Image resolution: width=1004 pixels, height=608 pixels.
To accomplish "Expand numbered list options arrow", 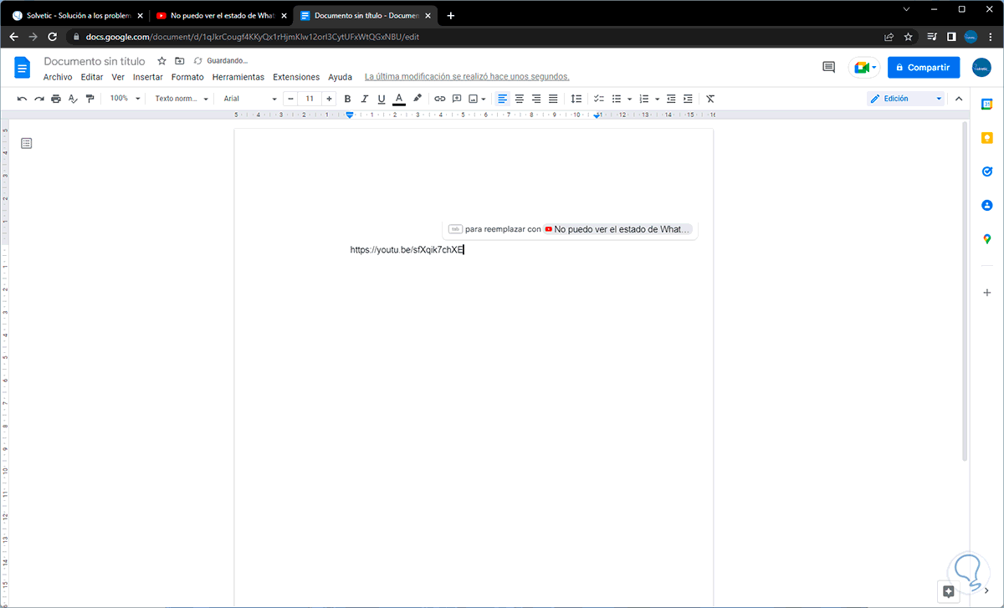I will (658, 99).
